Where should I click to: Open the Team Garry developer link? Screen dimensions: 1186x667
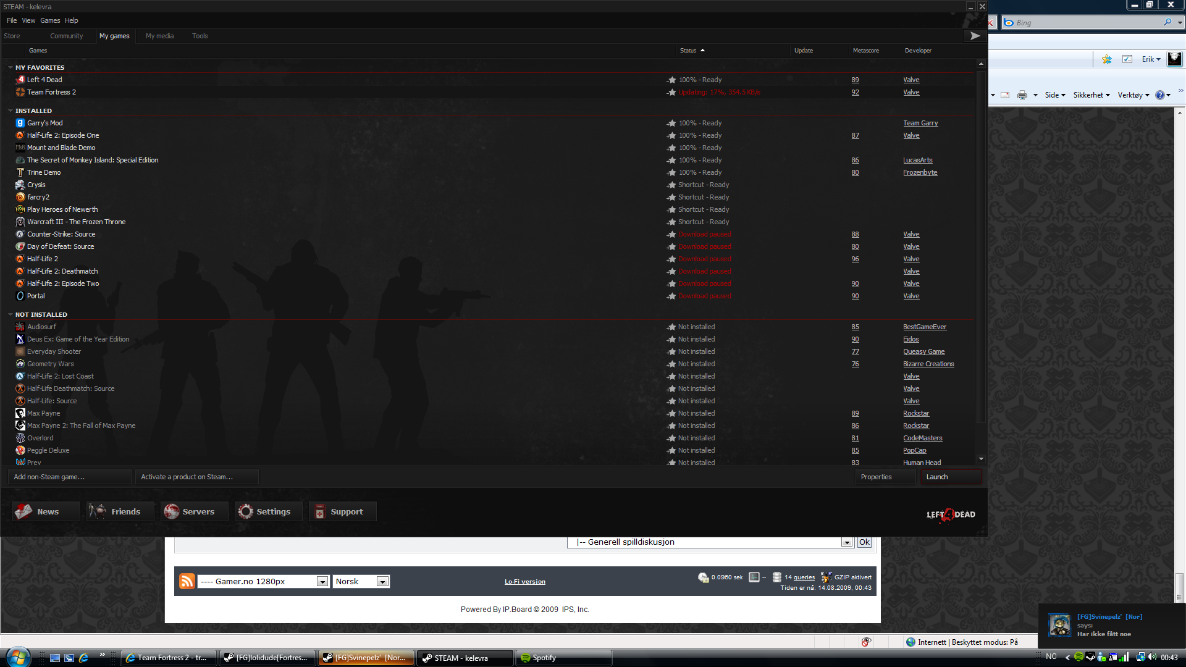coord(920,123)
